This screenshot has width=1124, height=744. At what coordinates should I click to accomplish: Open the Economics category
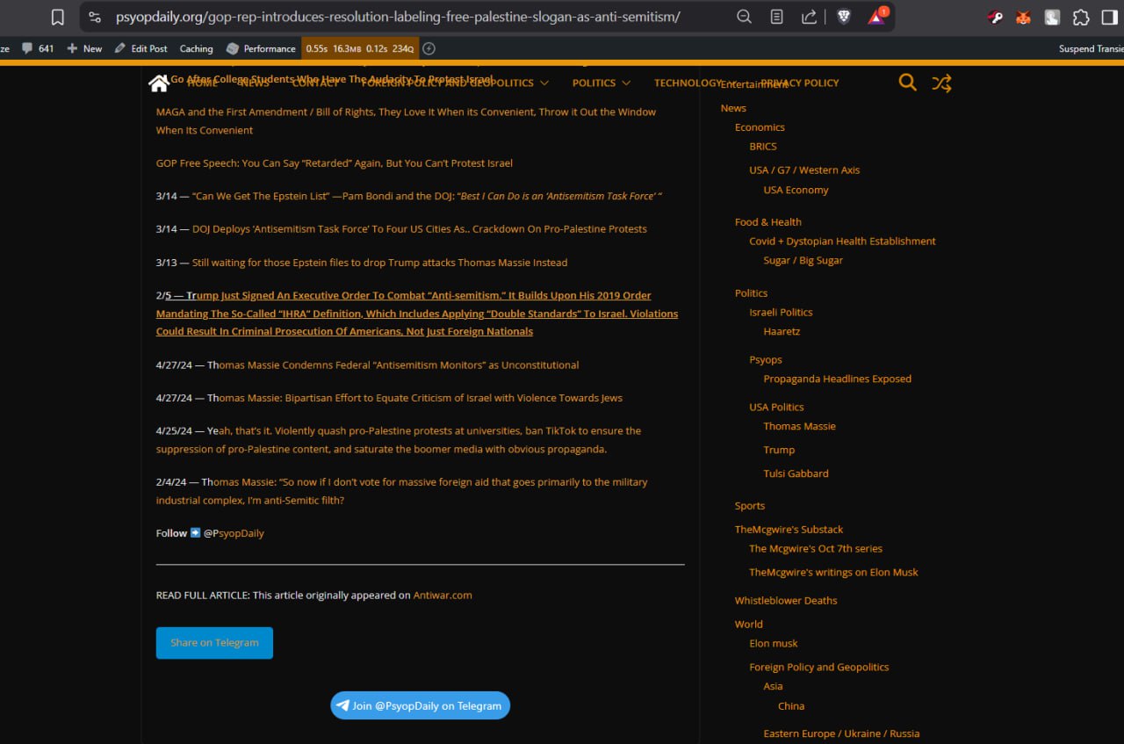[760, 127]
